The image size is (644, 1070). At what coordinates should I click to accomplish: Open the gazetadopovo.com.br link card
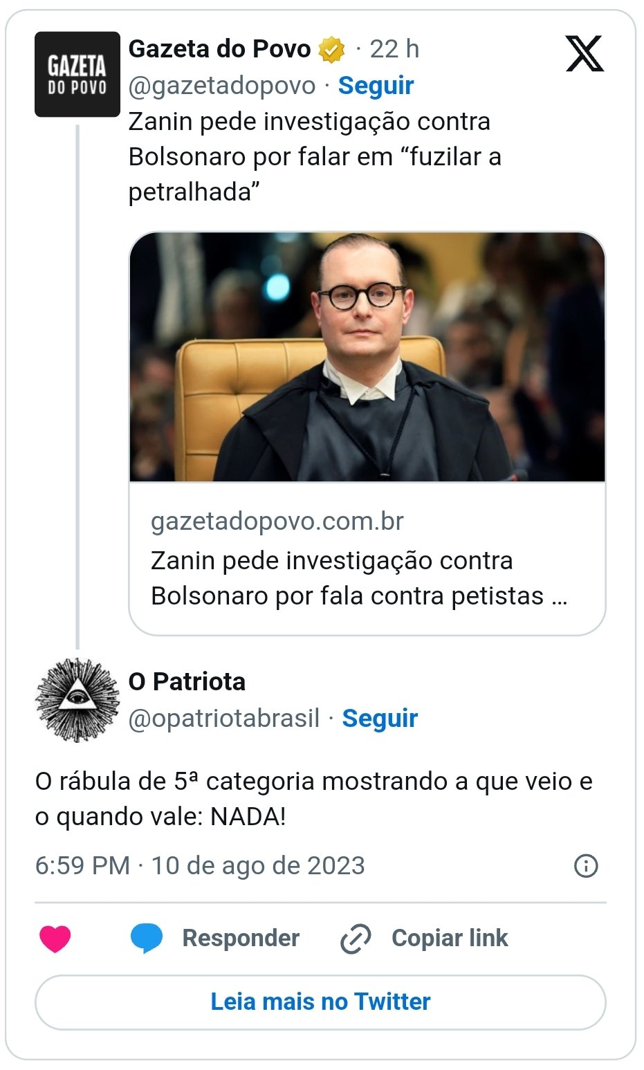pyautogui.click(x=367, y=559)
